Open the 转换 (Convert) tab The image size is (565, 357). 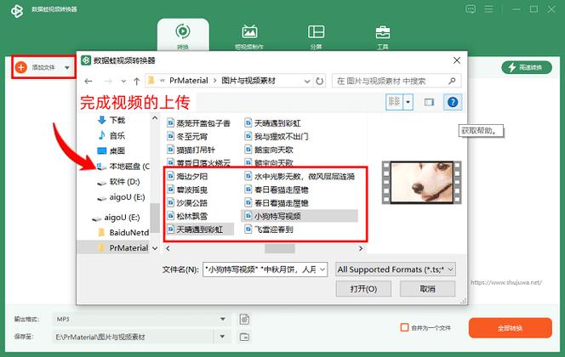pos(182,37)
